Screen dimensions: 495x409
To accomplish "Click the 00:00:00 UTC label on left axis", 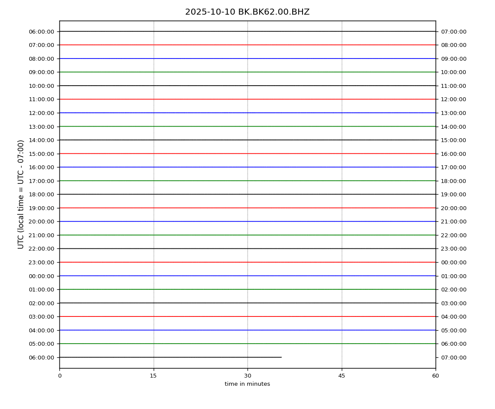I will click(41, 276).
